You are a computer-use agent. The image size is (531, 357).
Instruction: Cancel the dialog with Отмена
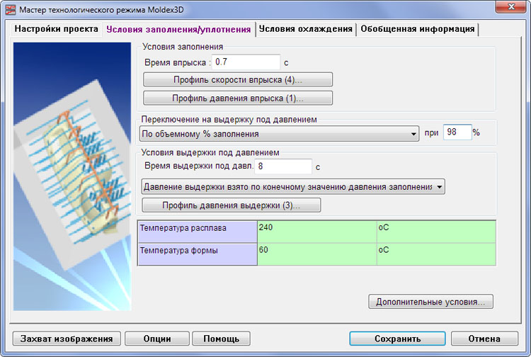pyautogui.click(x=484, y=339)
